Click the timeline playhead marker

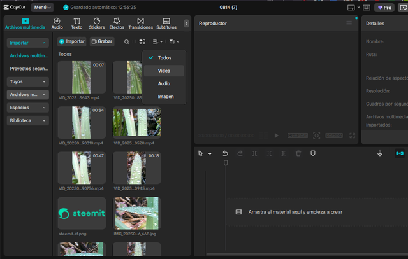coord(226,163)
